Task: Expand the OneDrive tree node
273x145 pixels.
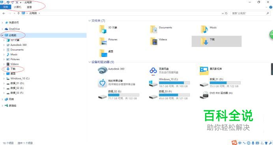Action: [x=2, y=29]
